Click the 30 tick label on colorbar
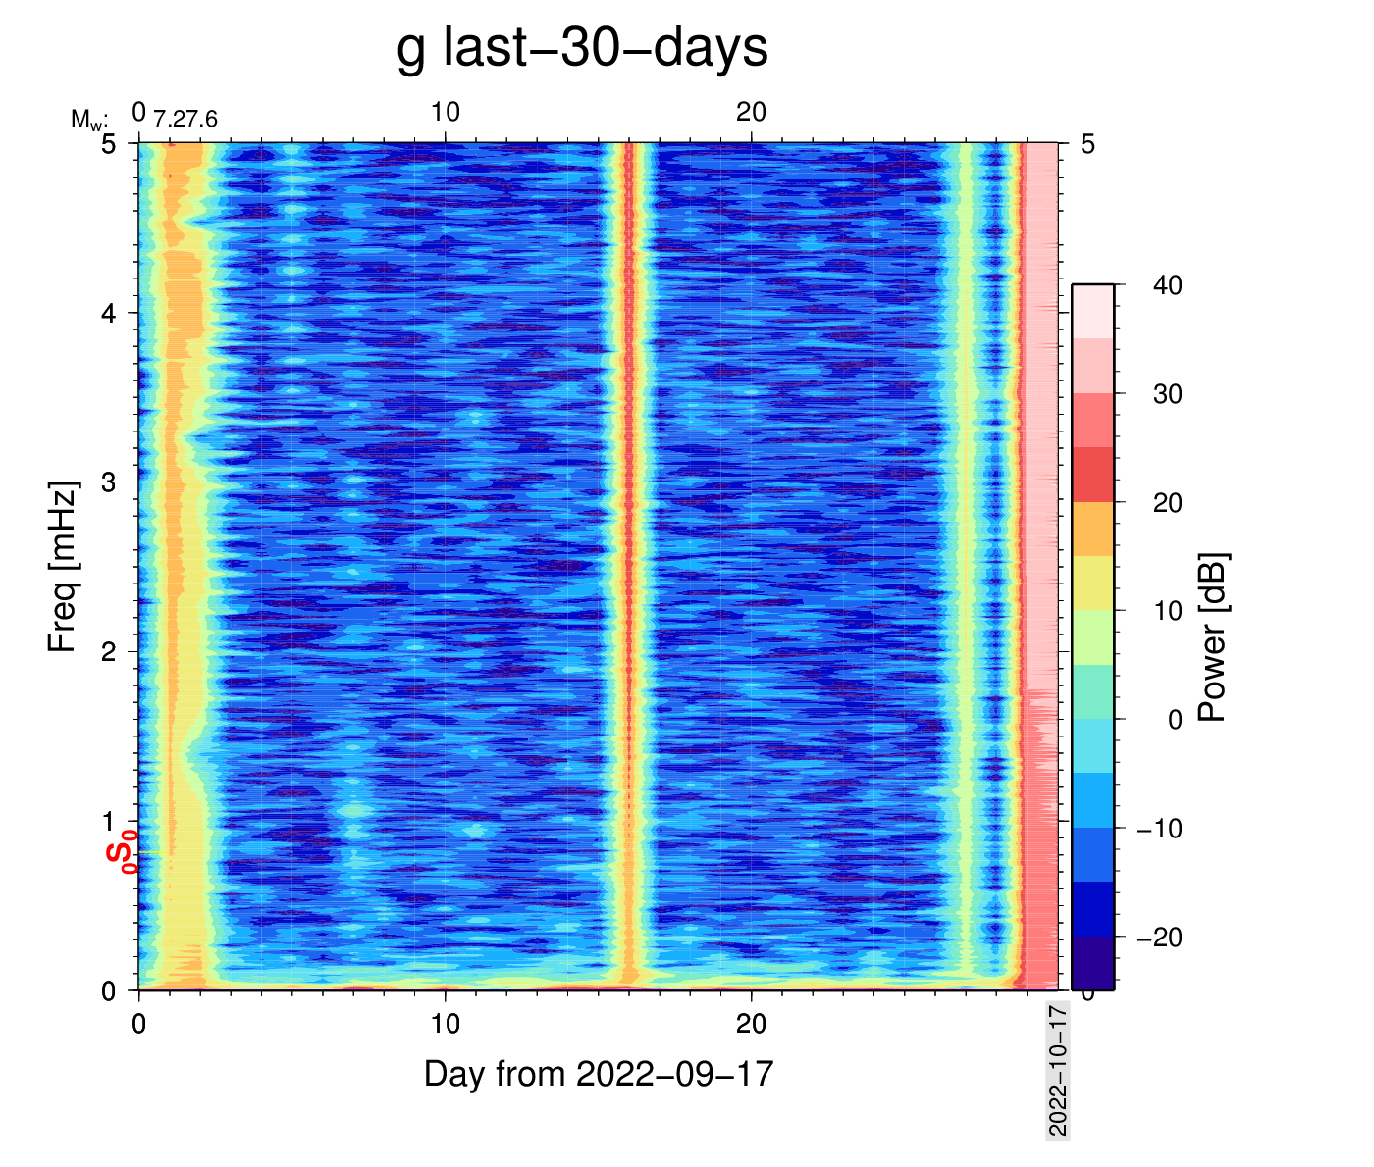Image resolution: width=1374 pixels, height=1167 pixels. 1166,394
